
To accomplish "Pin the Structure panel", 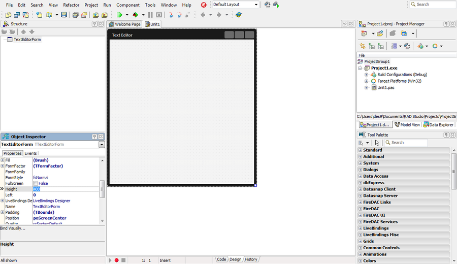I will click(94, 24).
